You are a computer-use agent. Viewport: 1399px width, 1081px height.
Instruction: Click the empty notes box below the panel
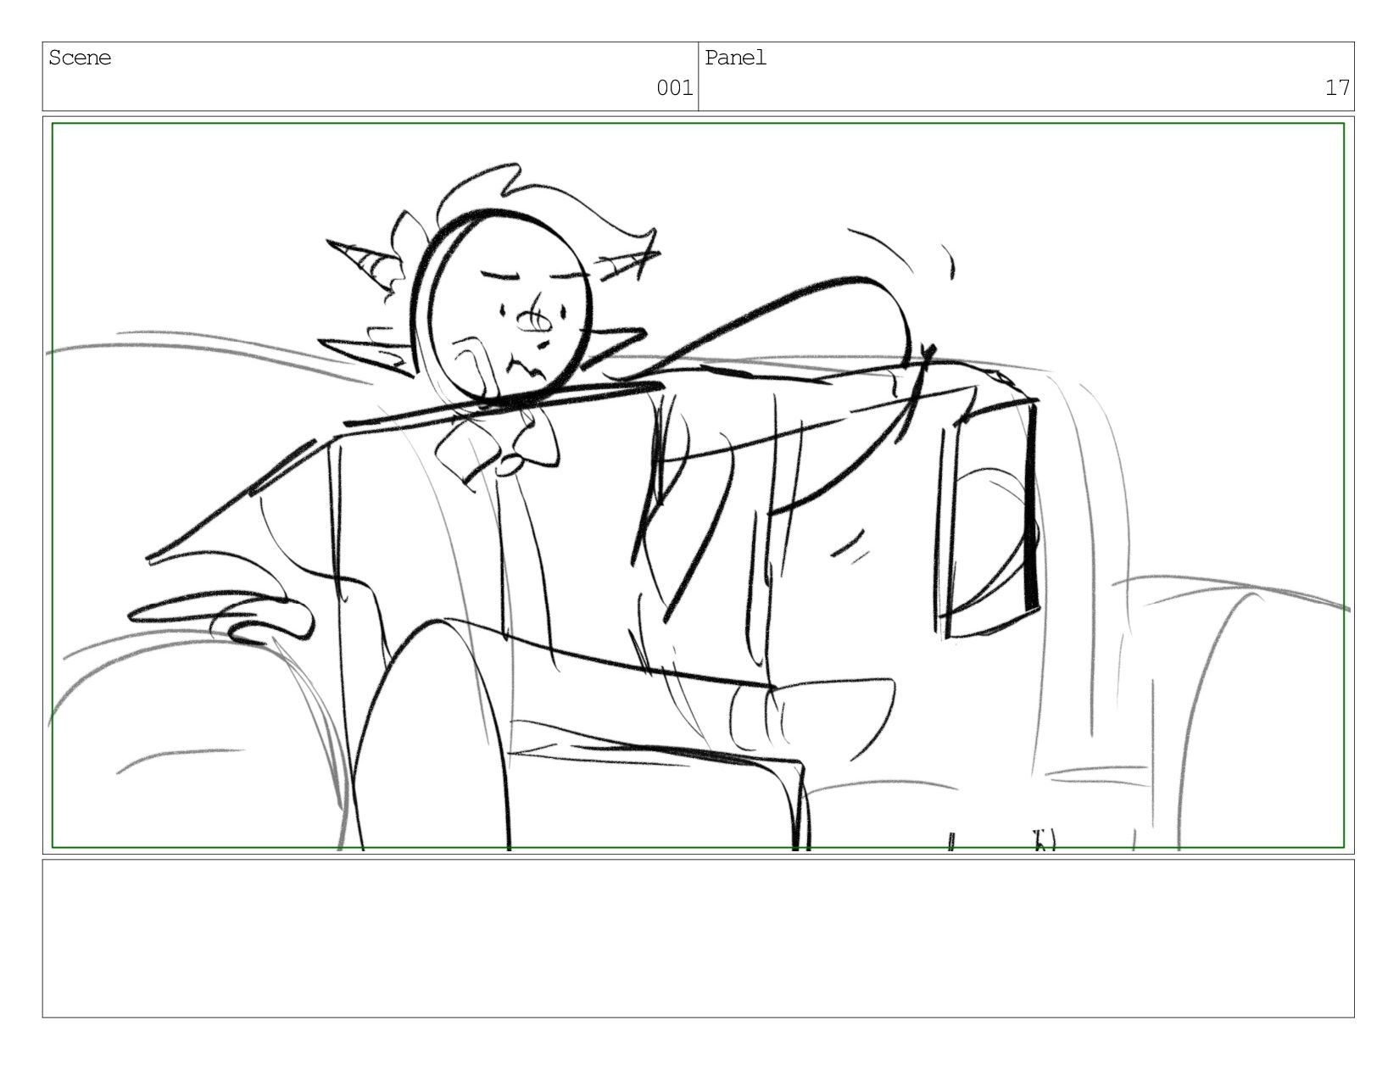(x=698, y=938)
